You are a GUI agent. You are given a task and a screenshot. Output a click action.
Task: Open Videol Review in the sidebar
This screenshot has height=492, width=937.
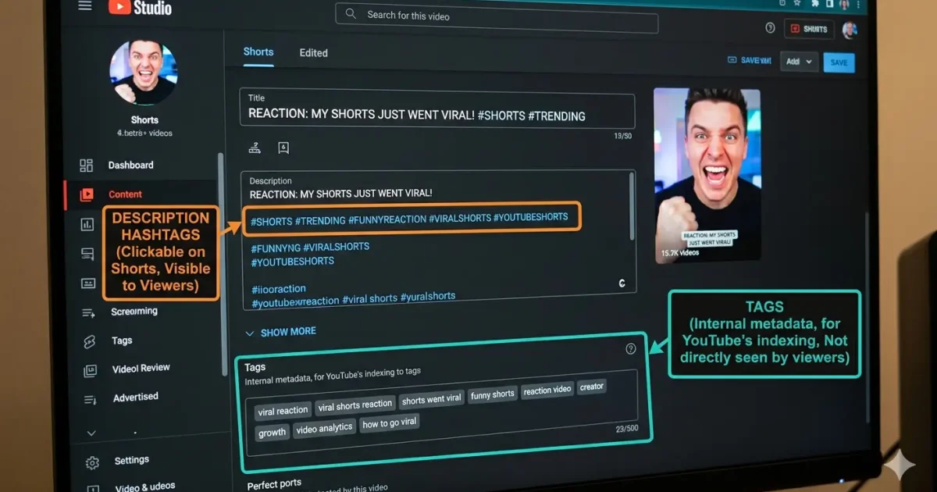[x=141, y=368]
